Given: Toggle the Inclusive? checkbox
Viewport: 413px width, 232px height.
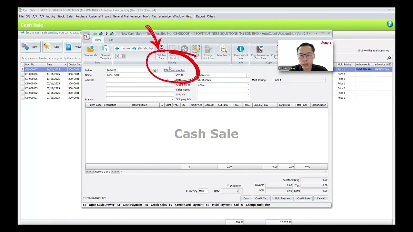Looking at the screenshot, I should click(x=228, y=186).
